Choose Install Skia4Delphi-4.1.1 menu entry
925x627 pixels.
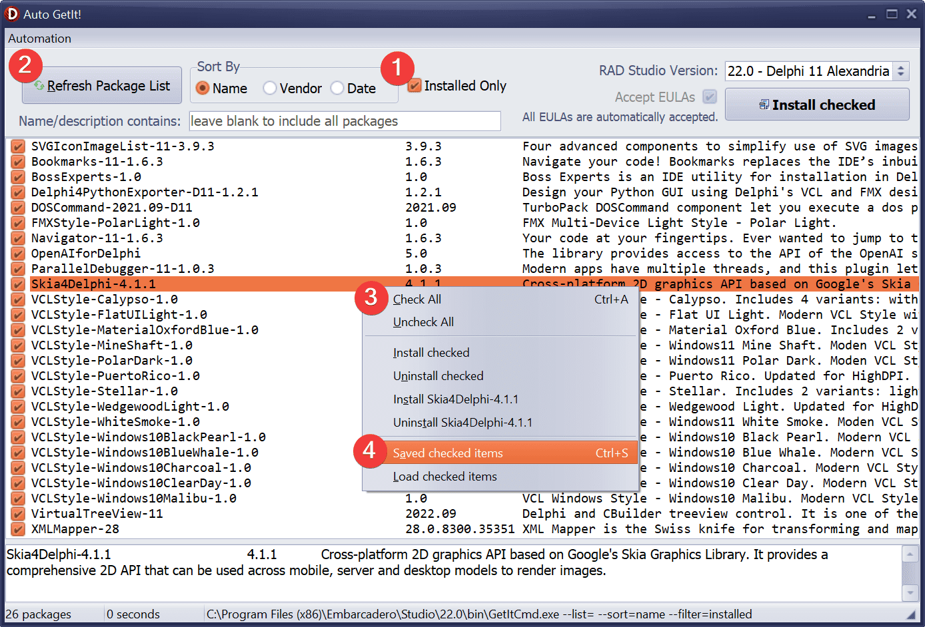(500, 399)
